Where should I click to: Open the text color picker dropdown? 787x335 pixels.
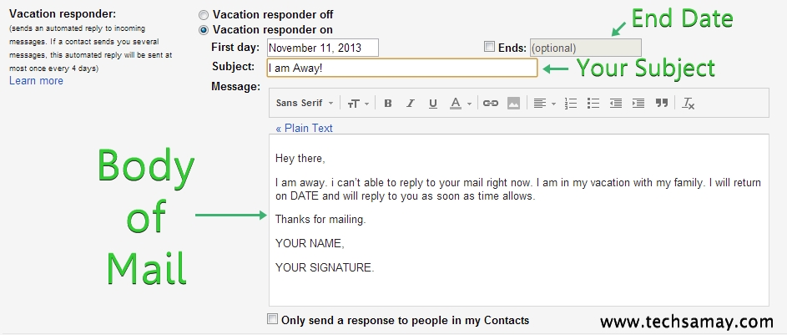point(461,104)
